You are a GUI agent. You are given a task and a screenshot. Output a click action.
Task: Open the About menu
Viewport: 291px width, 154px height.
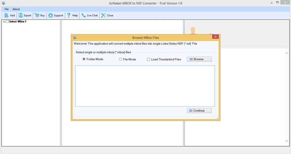(x=16, y=9)
